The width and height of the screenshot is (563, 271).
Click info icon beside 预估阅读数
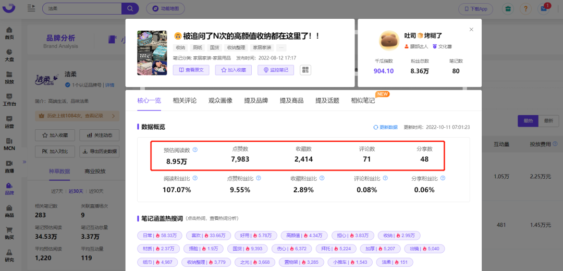(x=195, y=150)
